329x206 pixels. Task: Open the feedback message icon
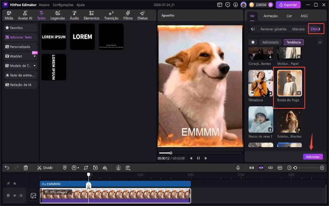tap(228, 5)
